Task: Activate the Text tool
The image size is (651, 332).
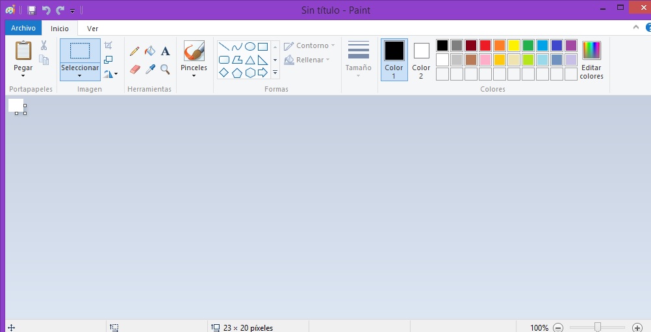Action: (165, 51)
